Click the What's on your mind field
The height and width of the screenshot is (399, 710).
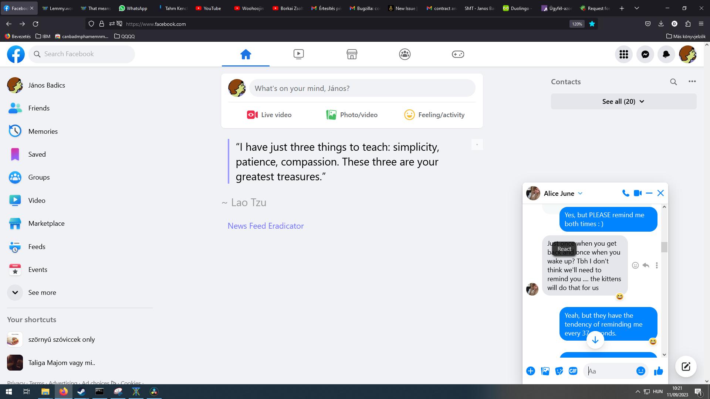(x=362, y=88)
